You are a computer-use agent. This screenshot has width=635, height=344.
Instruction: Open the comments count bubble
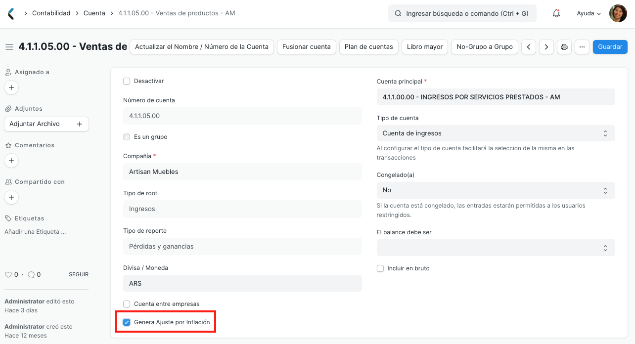(x=31, y=274)
